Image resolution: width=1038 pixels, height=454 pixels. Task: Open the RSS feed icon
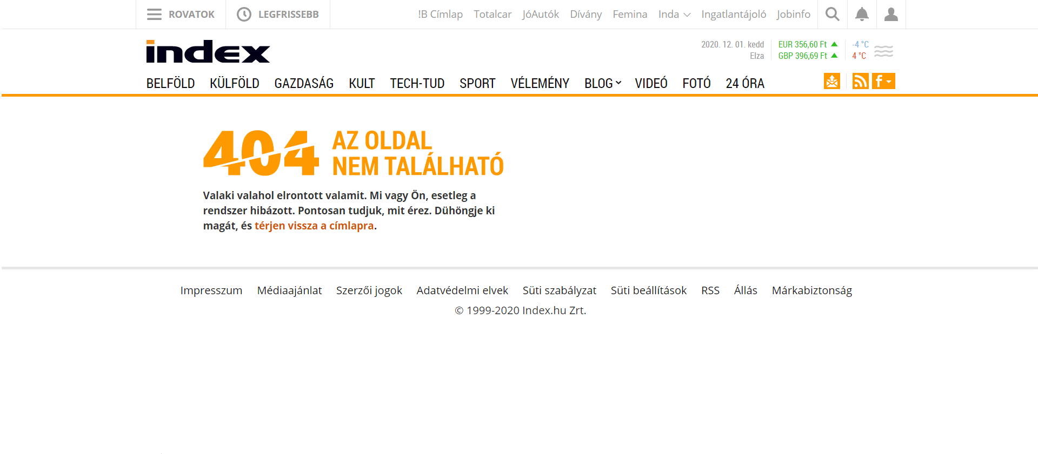(860, 81)
